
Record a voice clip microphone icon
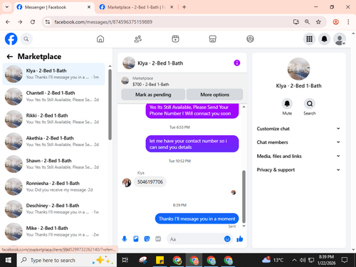125,239
